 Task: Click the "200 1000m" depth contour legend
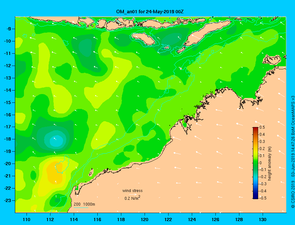84,204
